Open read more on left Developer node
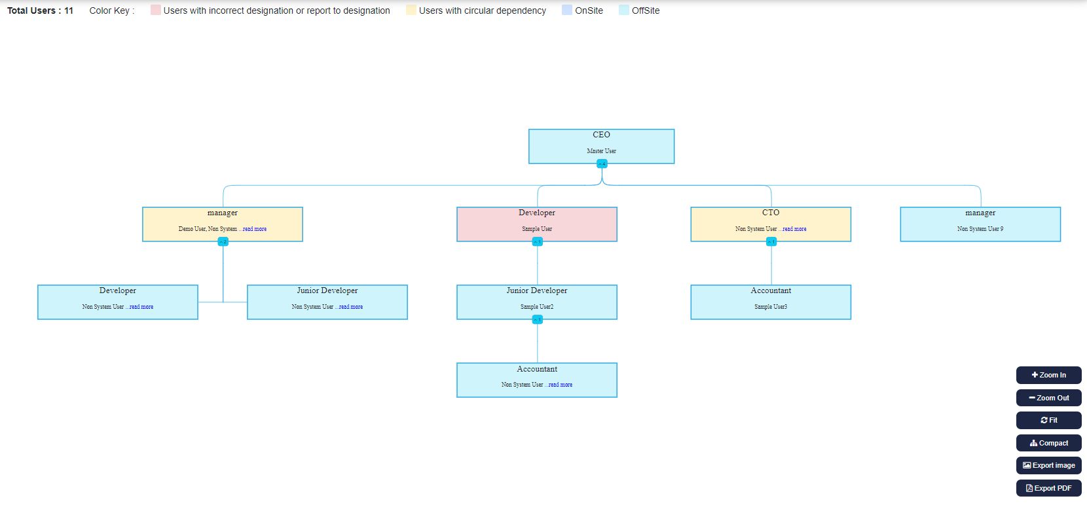 tap(141, 307)
